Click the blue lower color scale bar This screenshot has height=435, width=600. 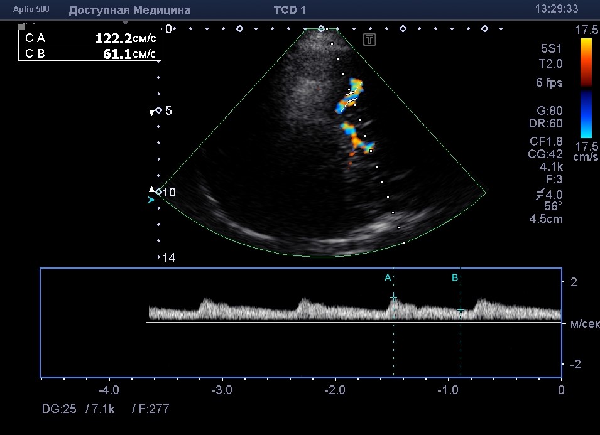[x=586, y=114]
